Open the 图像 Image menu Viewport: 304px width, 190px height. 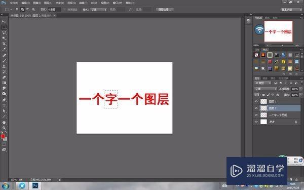[36, 3]
